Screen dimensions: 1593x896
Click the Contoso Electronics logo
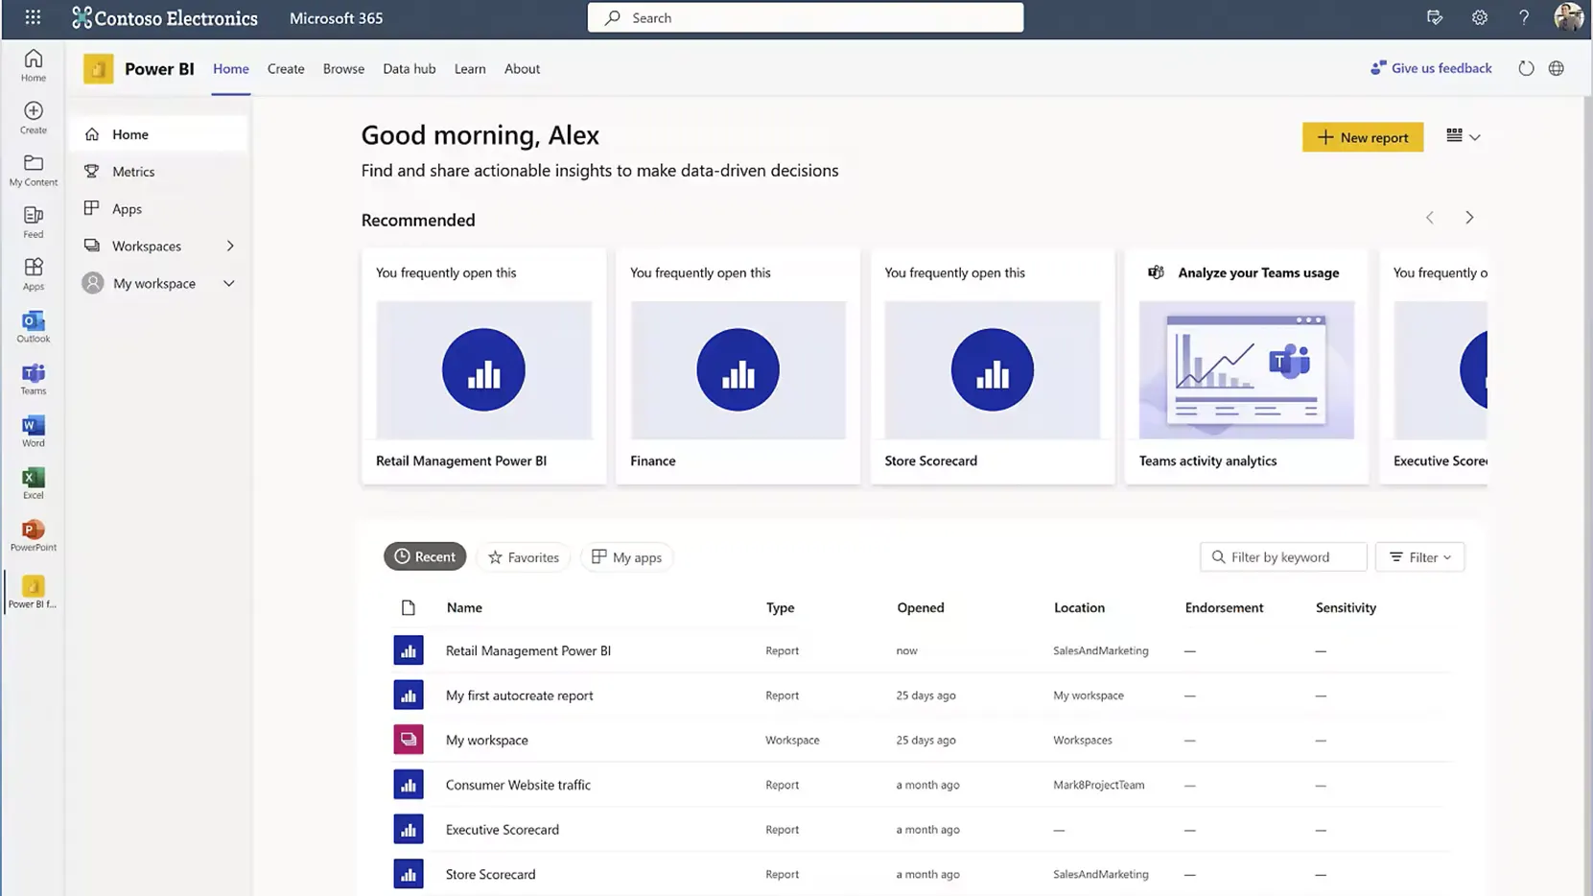click(x=165, y=17)
